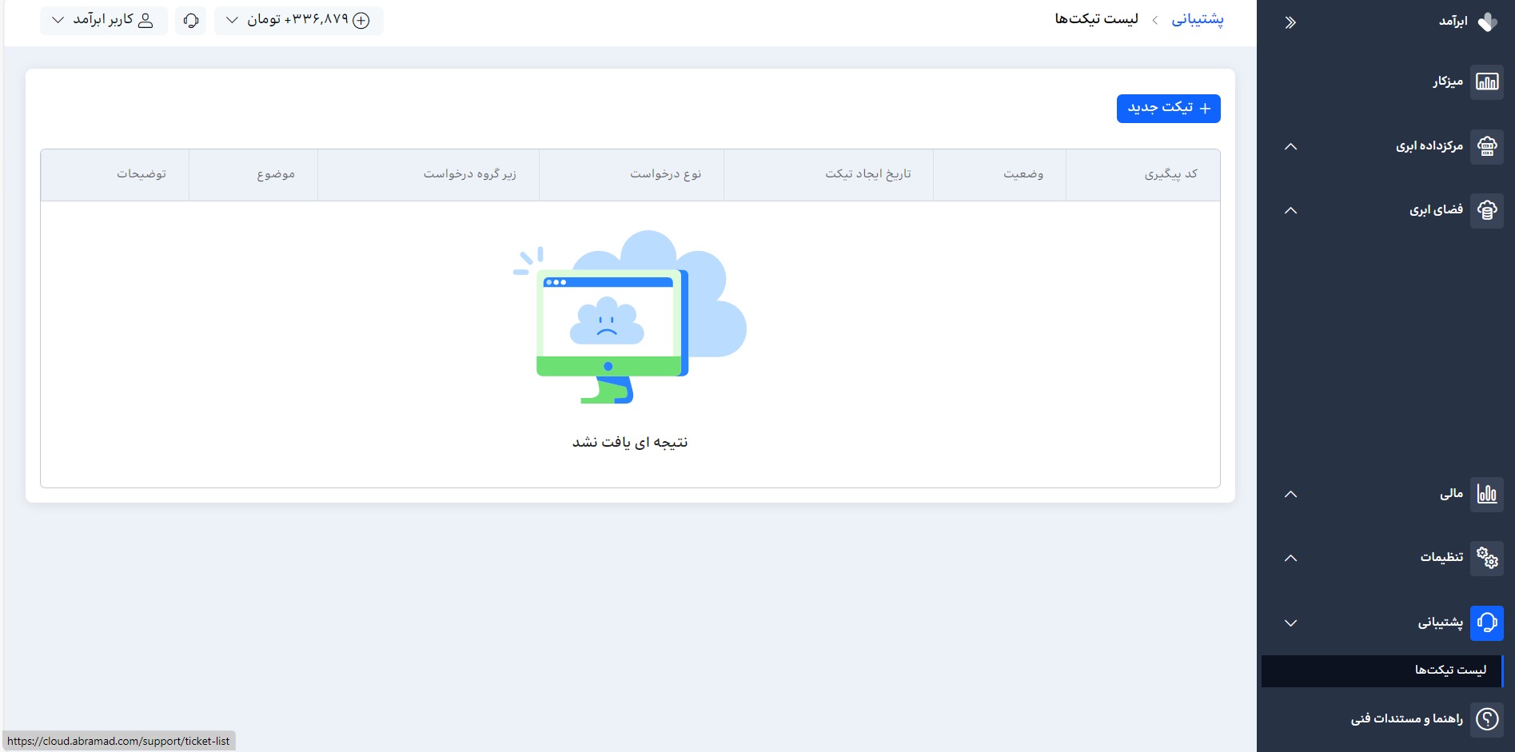This screenshot has height=752, width=1515.
Task: Select the فضای ابری menu item
Action: coord(1436,210)
